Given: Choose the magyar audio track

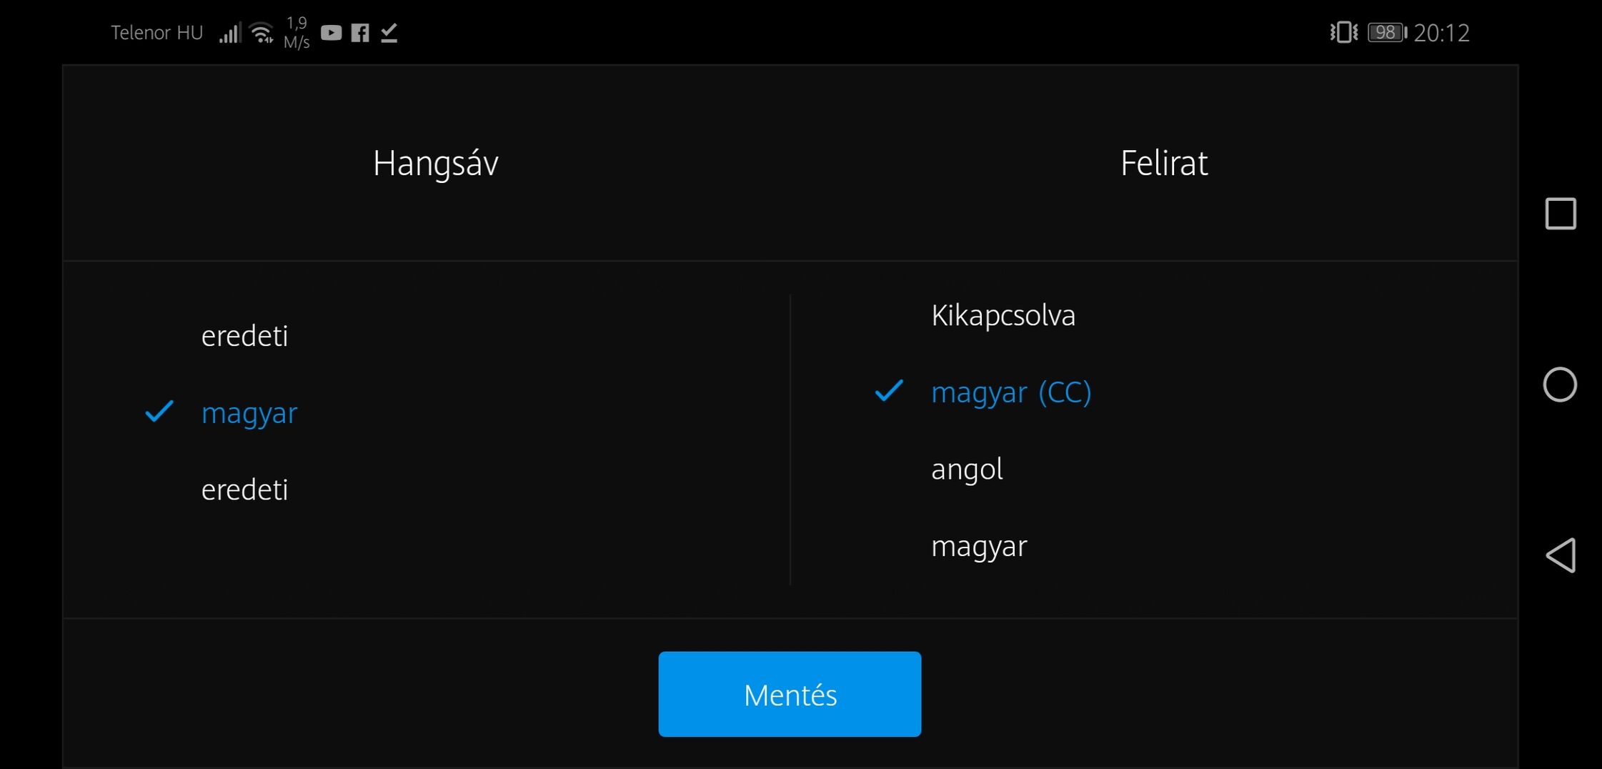Looking at the screenshot, I should coord(249,413).
